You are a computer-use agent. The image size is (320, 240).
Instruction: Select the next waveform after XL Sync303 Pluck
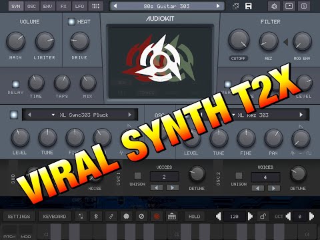(x=130, y=115)
